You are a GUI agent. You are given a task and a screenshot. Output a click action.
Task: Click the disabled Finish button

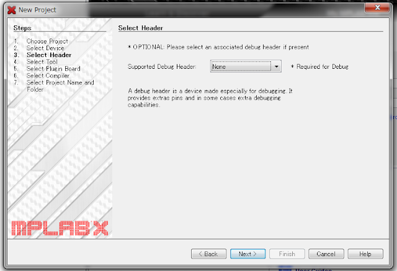[x=287, y=254]
